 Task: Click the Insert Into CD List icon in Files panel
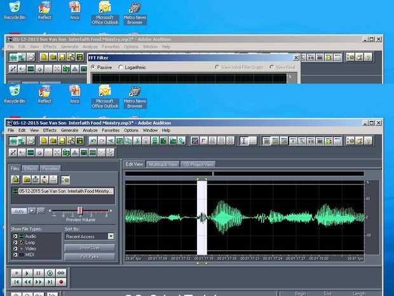tap(44, 180)
